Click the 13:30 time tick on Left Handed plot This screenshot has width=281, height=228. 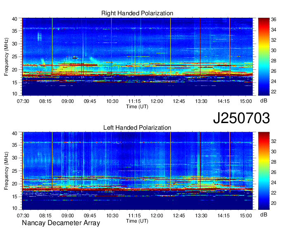(x=201, y=216)
